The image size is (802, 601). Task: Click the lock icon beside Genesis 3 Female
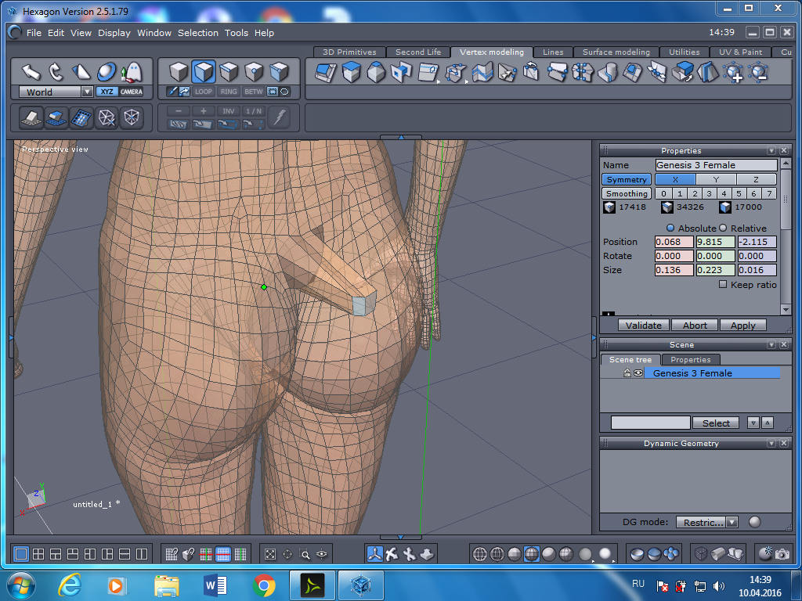(x=627, y=373)
